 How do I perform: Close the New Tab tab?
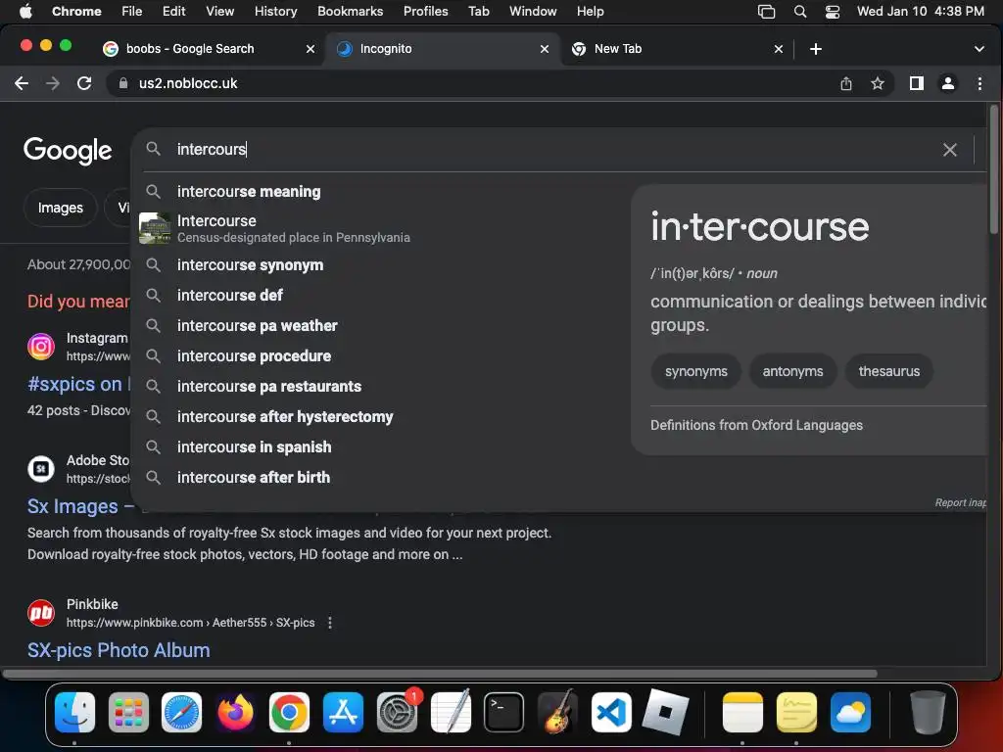pyautogui.click(x=779, y=49)
